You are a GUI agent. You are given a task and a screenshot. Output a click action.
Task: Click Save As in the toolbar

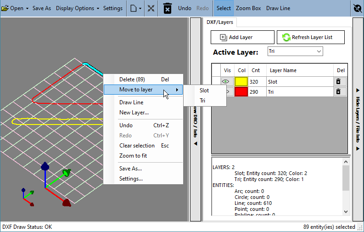coord(42,8)
